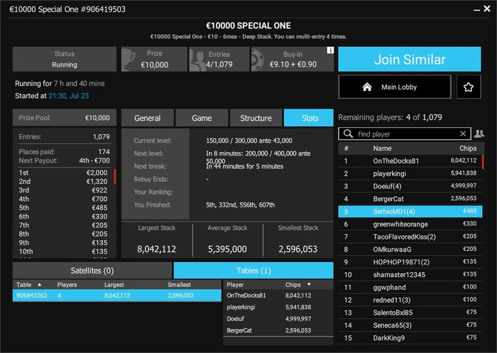This screenshot has height=353, width=497.
Task: Open the buy-in info icon
Action: (330, 50)
